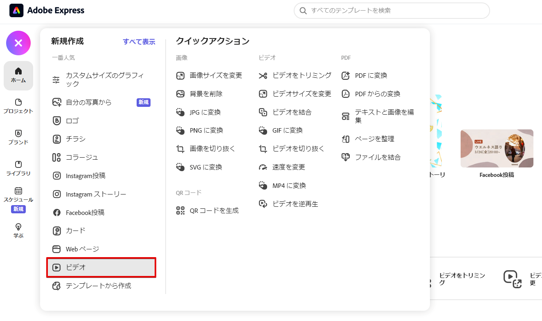The height and width of the screenshot is (321, 542).
Task: Open the プロジェクト panel
Action: (18, 106)
